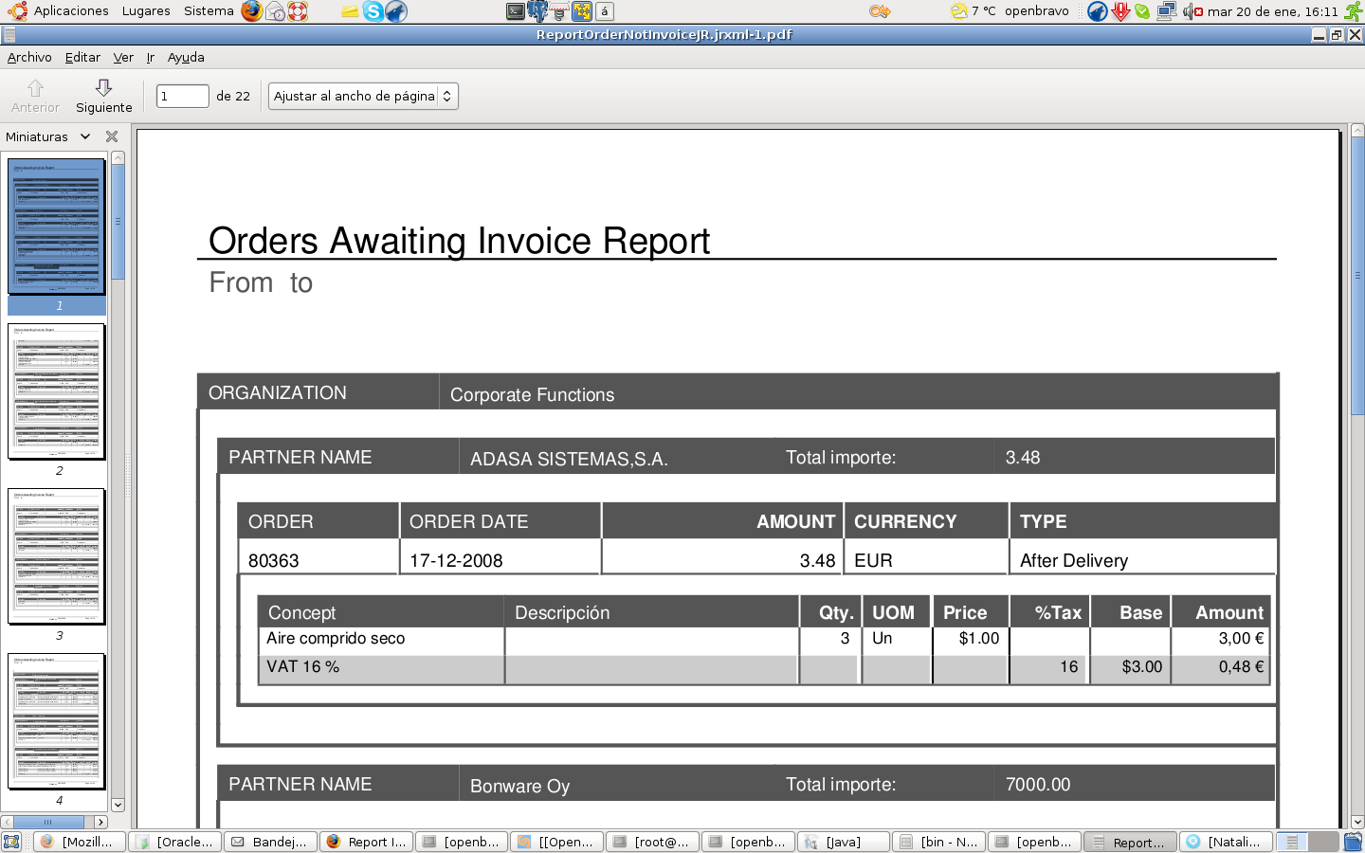1365x853 pixels.
Task: Select page 1 thumbnail
Action: pyautogui.click(x=57, y=227)
